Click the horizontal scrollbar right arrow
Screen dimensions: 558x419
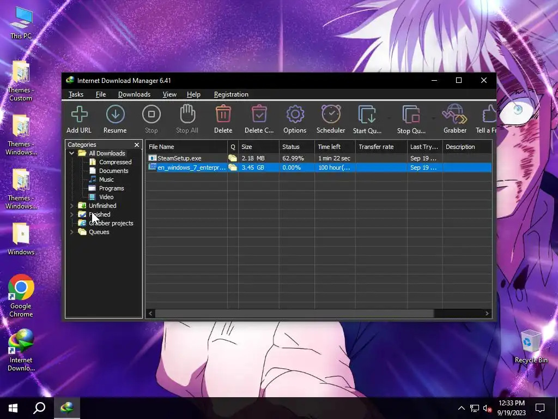coord(487,314)
